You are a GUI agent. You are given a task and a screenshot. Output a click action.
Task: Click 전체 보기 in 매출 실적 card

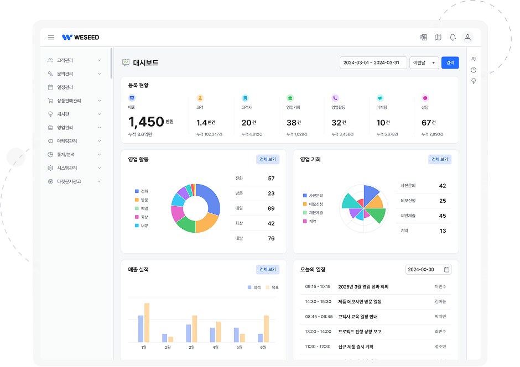268,270
